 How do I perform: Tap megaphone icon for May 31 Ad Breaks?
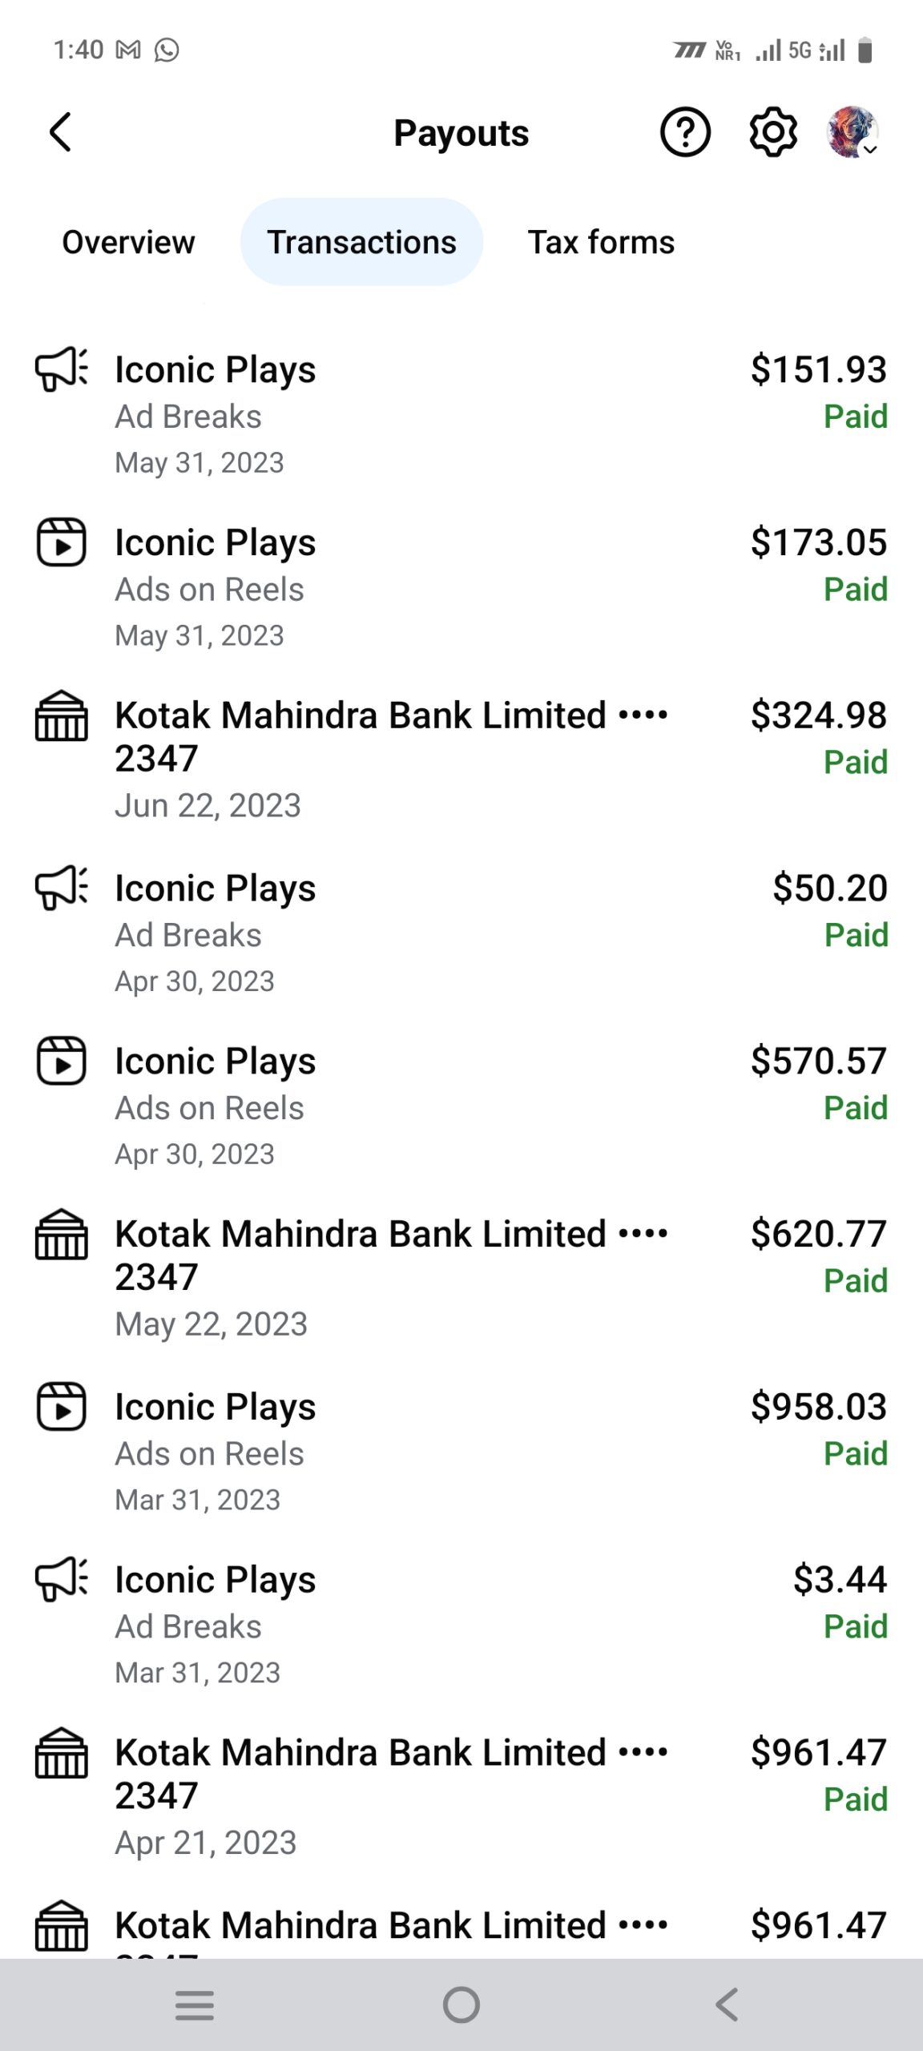(62, 369)
